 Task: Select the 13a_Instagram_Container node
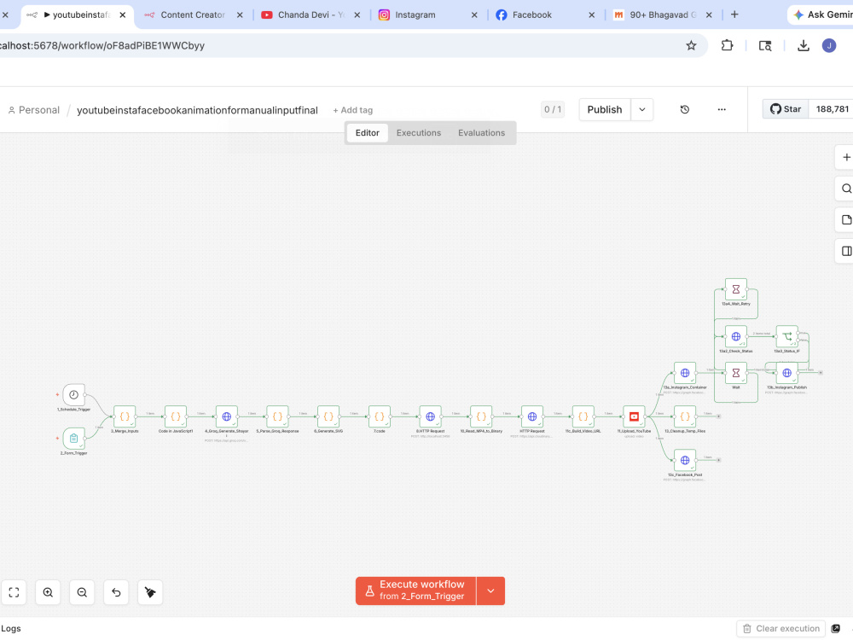coord(685,373)
